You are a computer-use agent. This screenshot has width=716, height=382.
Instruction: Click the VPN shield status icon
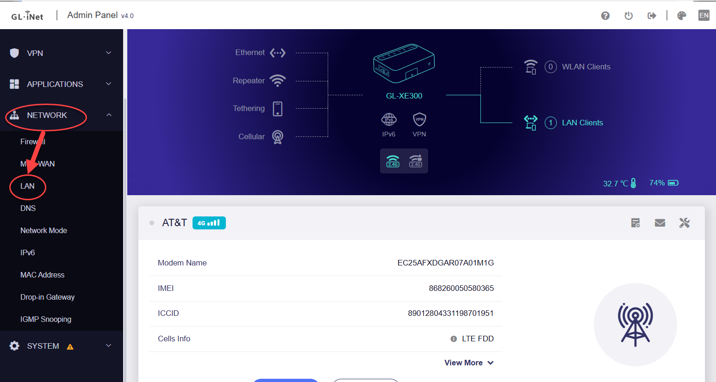[419, 119]
